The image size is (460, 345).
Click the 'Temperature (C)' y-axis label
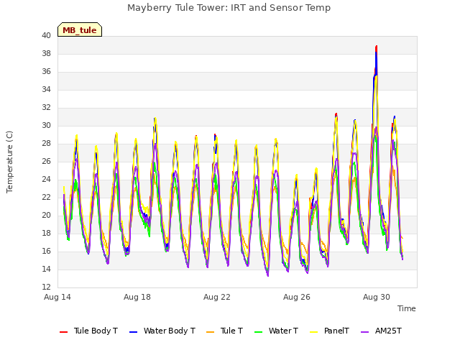9,162
